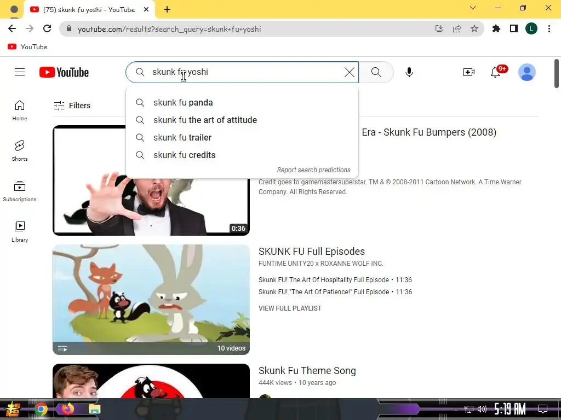The width and height of the screenshot is (561, 420).
Task: Click the install app icon in address bar
Action: point(439,28)
